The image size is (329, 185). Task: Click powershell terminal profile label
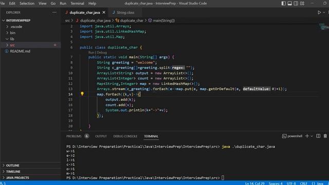(295, 136)
